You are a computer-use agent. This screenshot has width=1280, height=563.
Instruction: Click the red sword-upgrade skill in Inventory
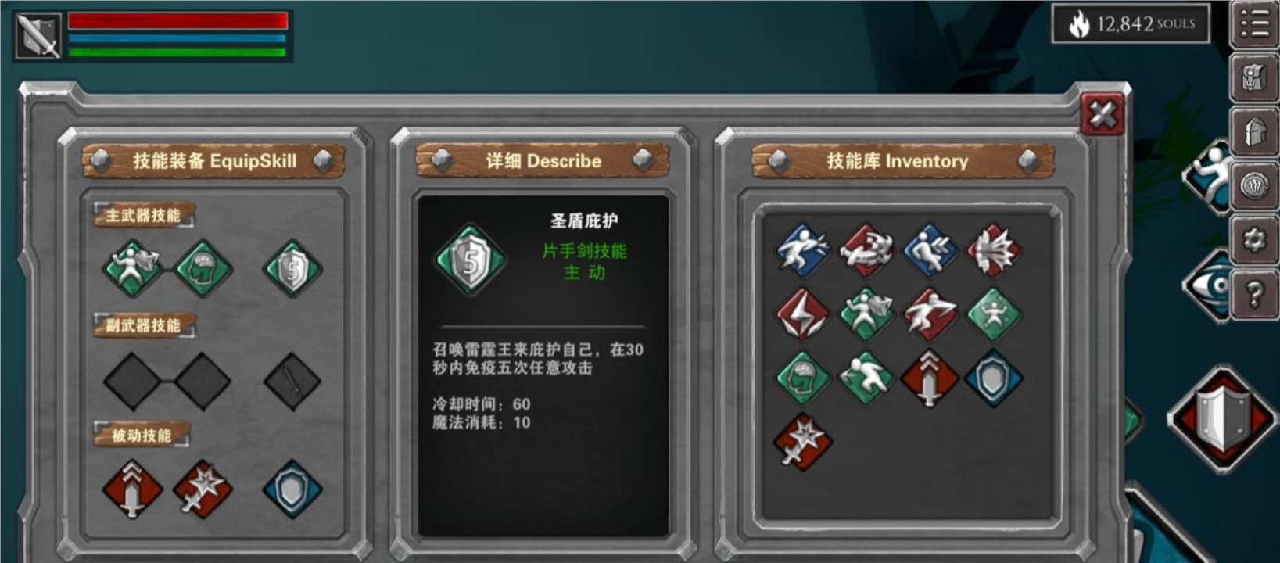click(930, 378)
